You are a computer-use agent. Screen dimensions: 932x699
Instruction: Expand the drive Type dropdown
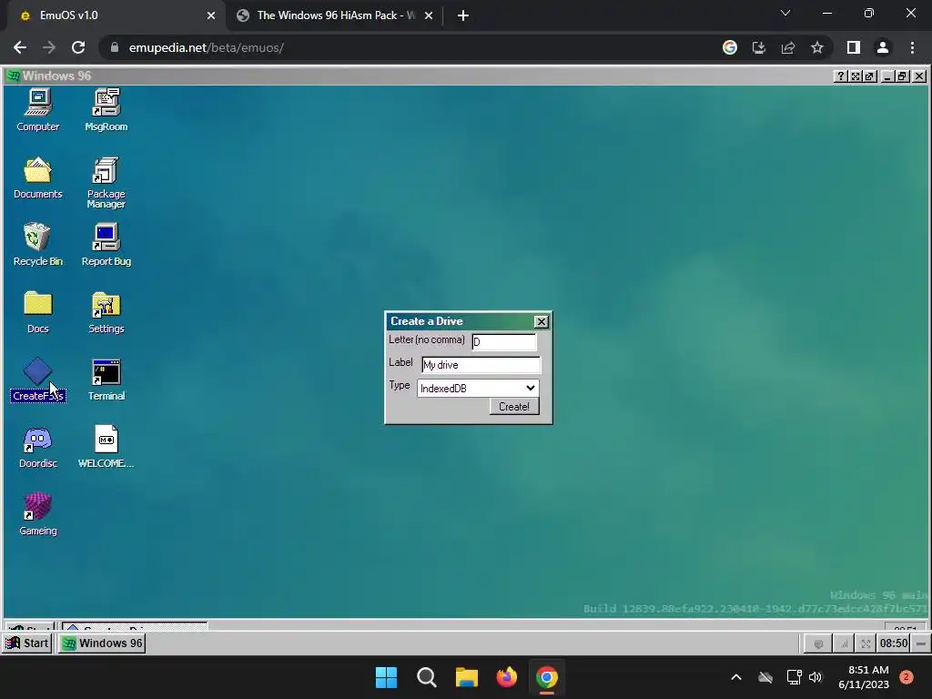point(478,388)
